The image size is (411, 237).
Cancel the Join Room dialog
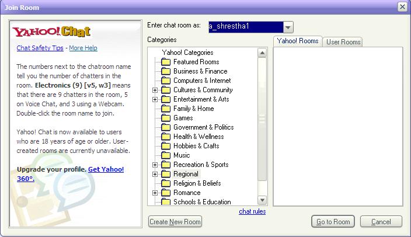coord(381,222)
